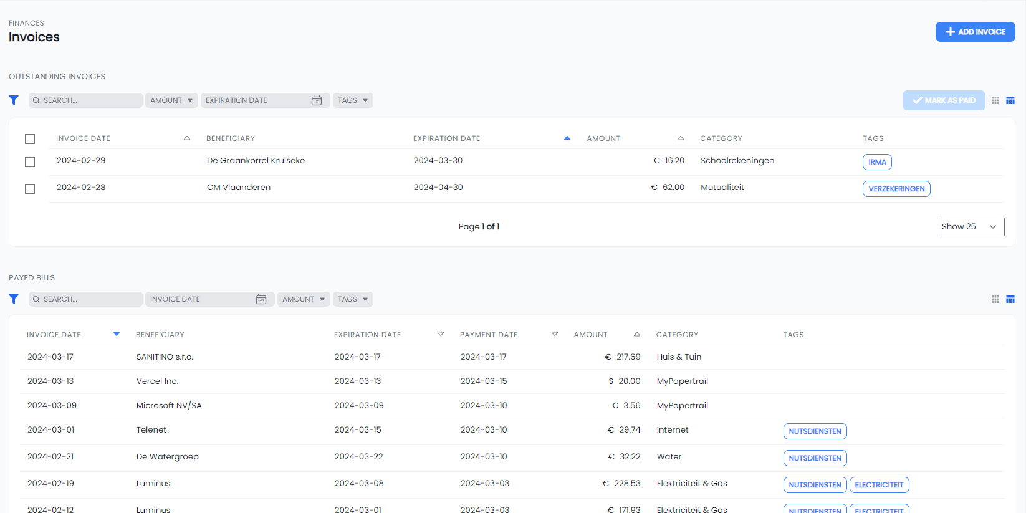Click the outstanding invoices filter funnel icon
1026x513 pixels.
14,100
